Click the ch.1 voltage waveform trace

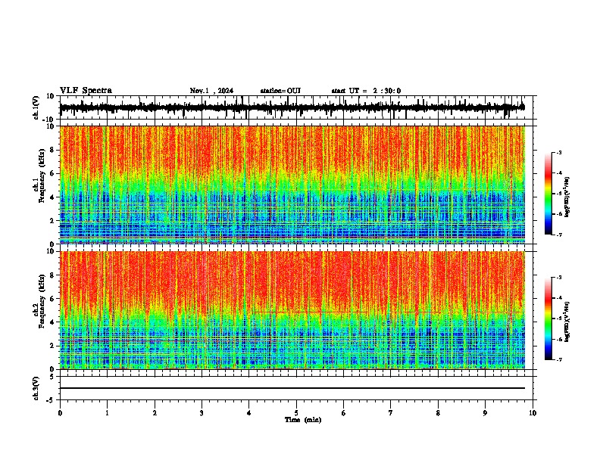tap(292, 107)
